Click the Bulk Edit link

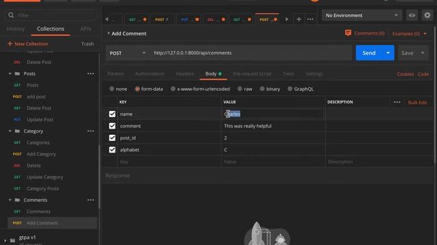click(x=417, y=103)
